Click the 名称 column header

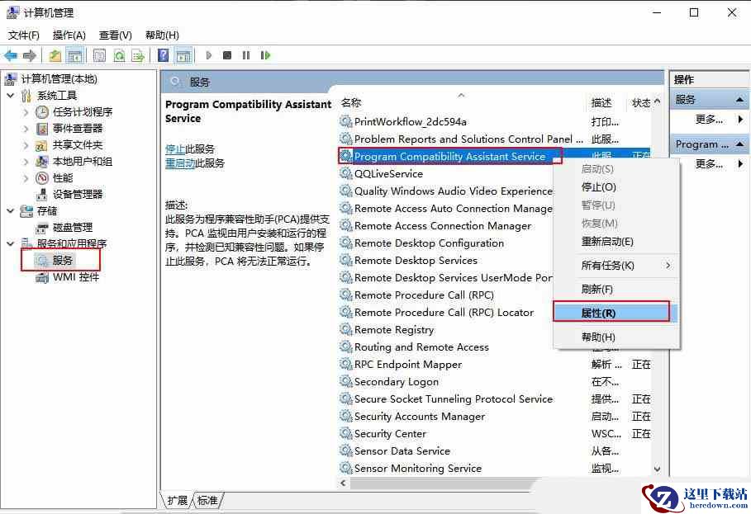351,102
